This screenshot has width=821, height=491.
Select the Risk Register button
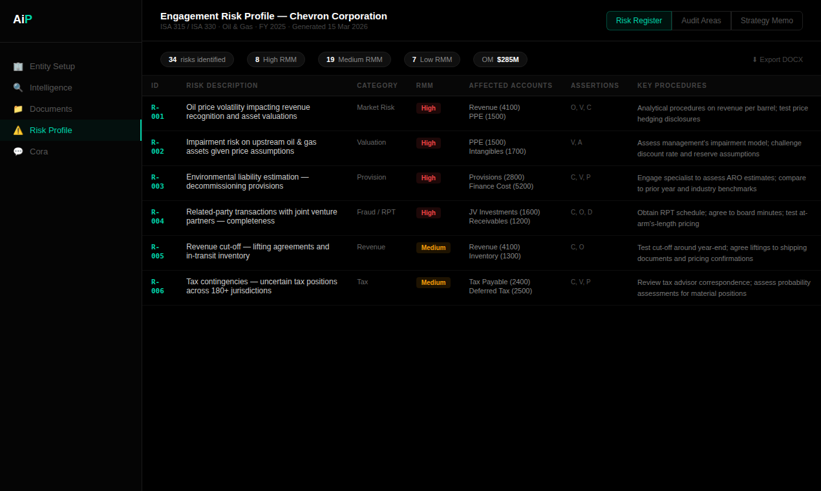pyautogui.click(x=639, y=21)
